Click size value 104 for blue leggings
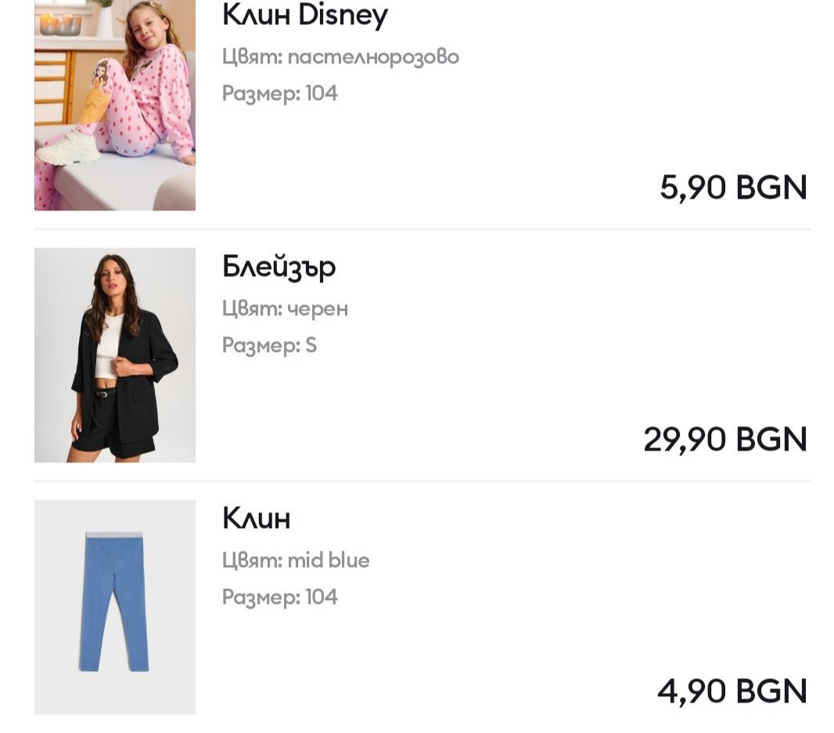Viewport: 834px width, 733px height. [x=322, y=598]
